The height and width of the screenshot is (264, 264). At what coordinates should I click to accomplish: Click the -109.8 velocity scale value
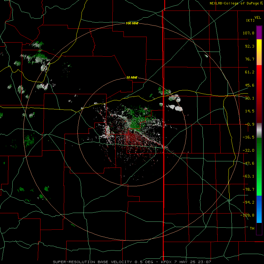click(248, 215)
